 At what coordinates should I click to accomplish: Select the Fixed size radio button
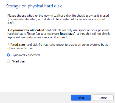coord(8,61)
